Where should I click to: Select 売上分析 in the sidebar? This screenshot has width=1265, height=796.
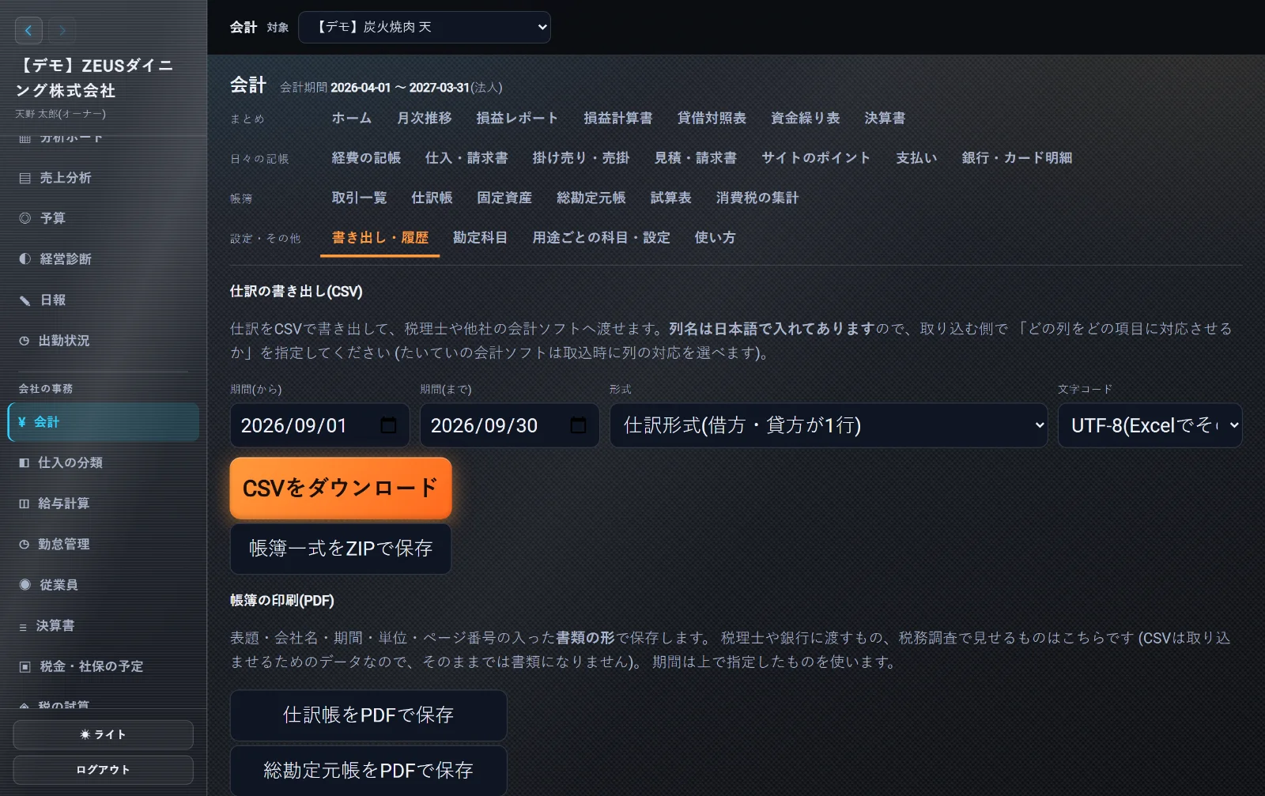pos(103,179)
